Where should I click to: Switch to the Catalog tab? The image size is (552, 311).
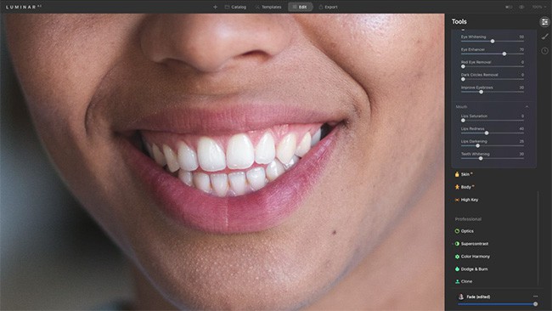pyautogui.click(x=235, y=7)
